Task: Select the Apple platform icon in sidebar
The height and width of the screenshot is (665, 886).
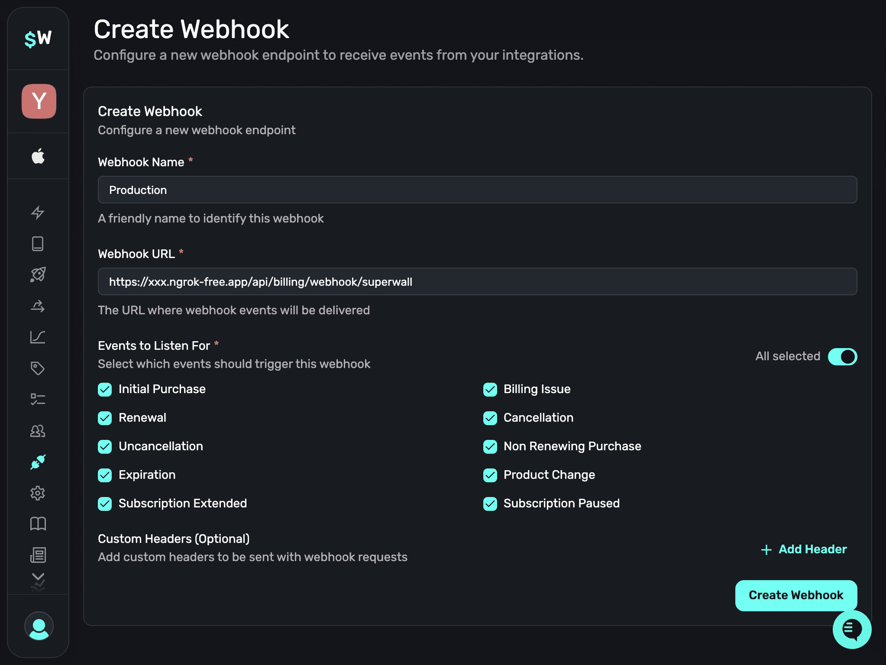Action: coord(38,155)
